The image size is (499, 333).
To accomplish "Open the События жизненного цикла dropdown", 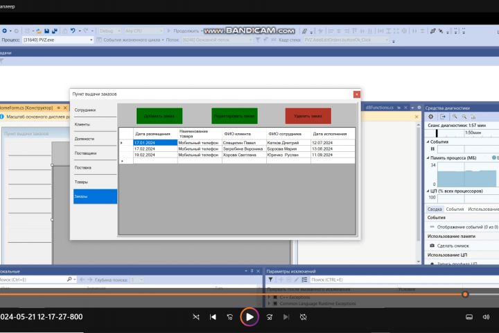I will pyautogui.click(x=130, y=40).
